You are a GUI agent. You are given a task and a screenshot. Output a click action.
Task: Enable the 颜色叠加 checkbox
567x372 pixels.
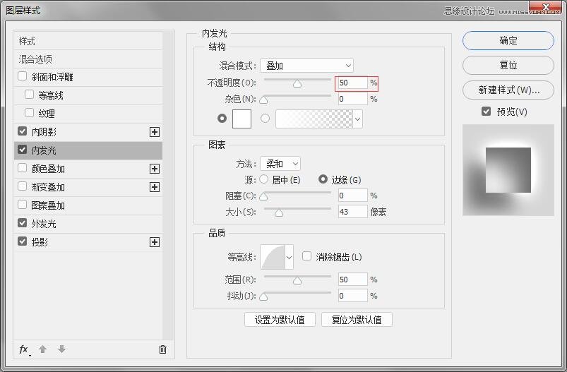coord(23,168)
